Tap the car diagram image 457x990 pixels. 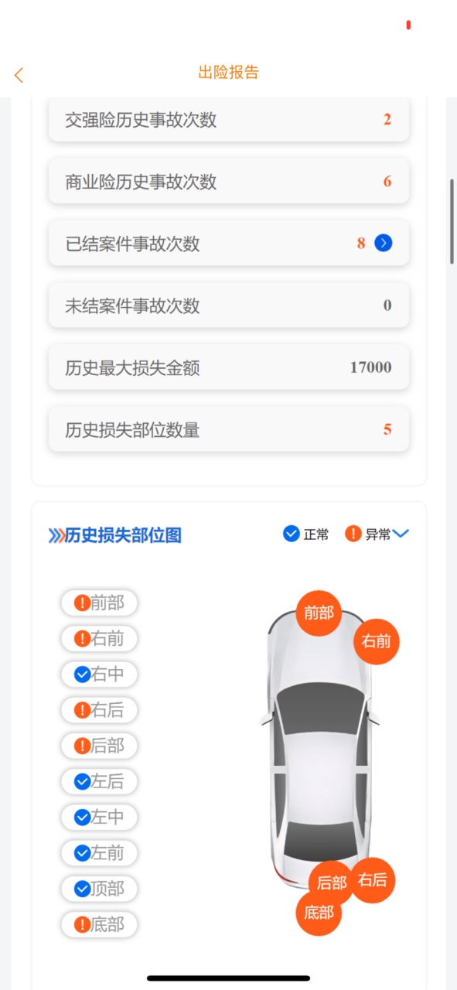[319, 750]
